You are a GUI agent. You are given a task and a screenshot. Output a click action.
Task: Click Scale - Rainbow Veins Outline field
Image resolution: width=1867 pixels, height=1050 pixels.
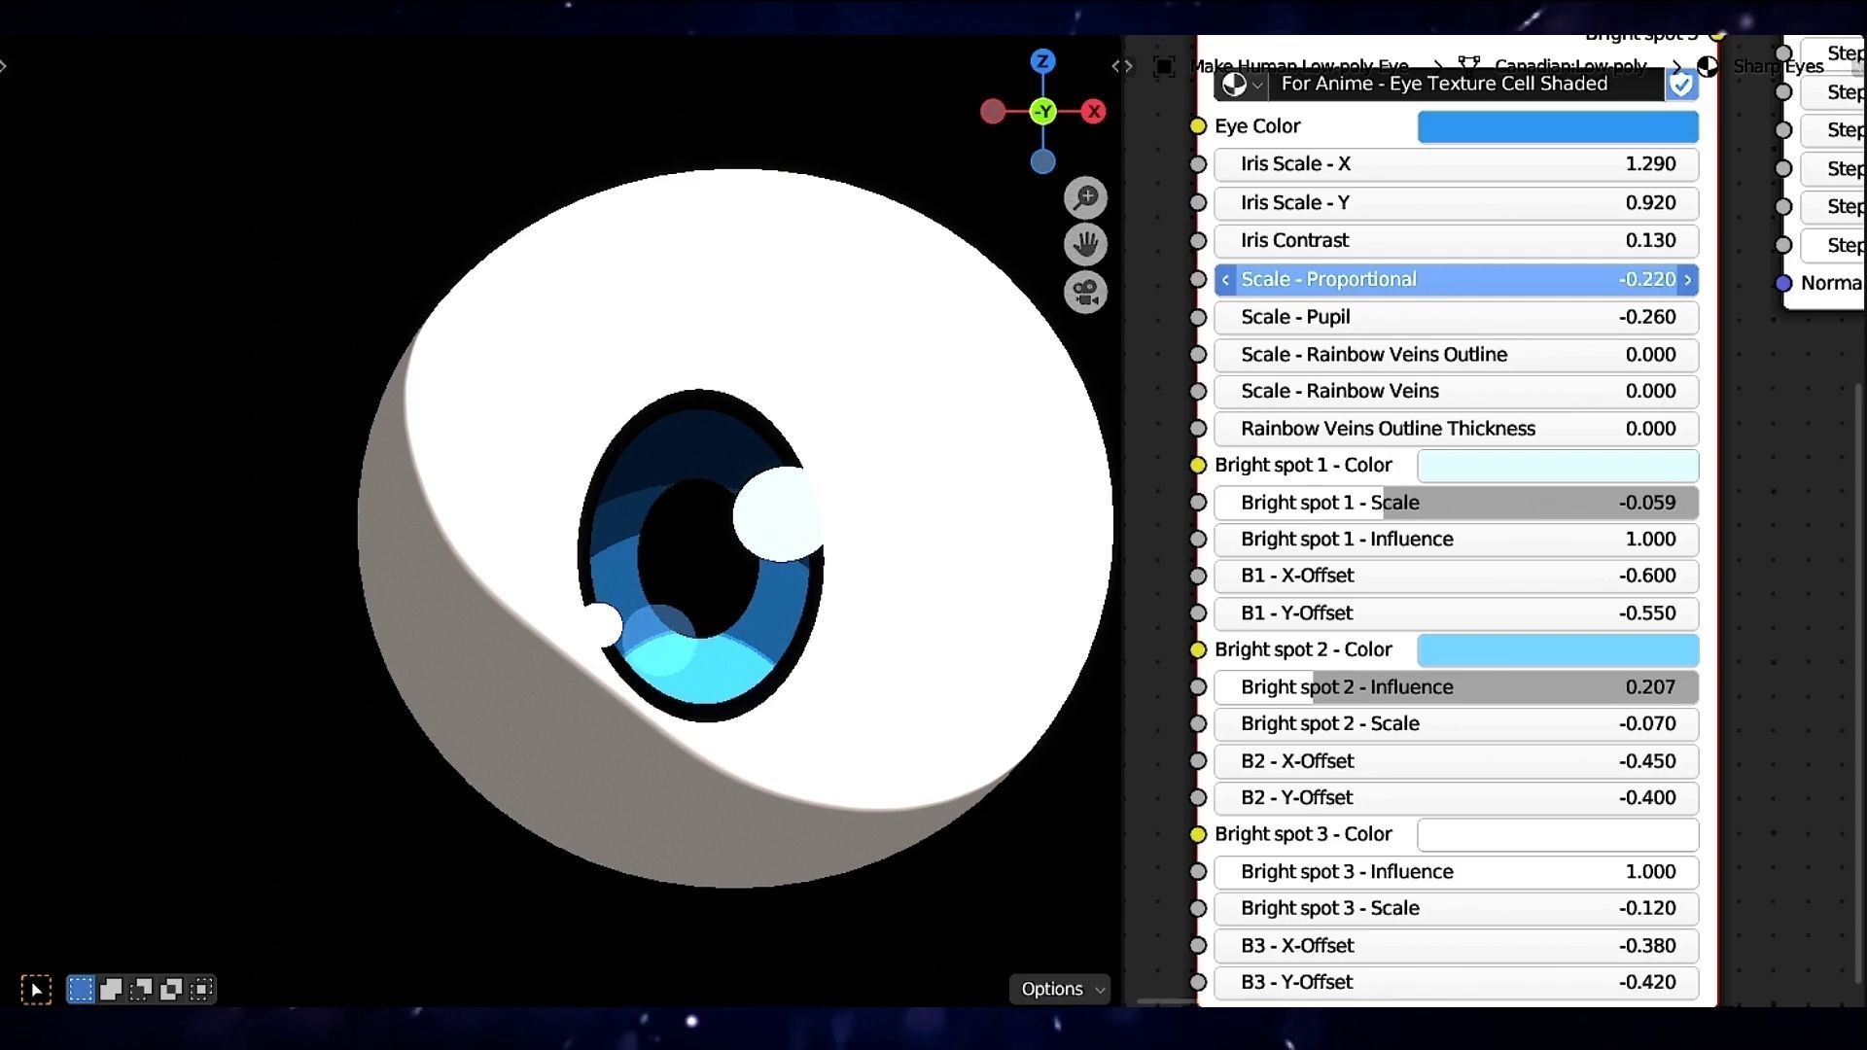tap(1457, 355)
